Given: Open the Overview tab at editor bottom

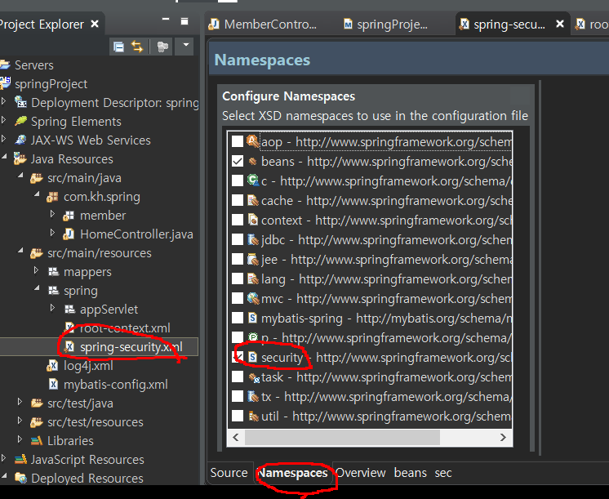Looking at the screenshot, I should [x=361, y=473].
